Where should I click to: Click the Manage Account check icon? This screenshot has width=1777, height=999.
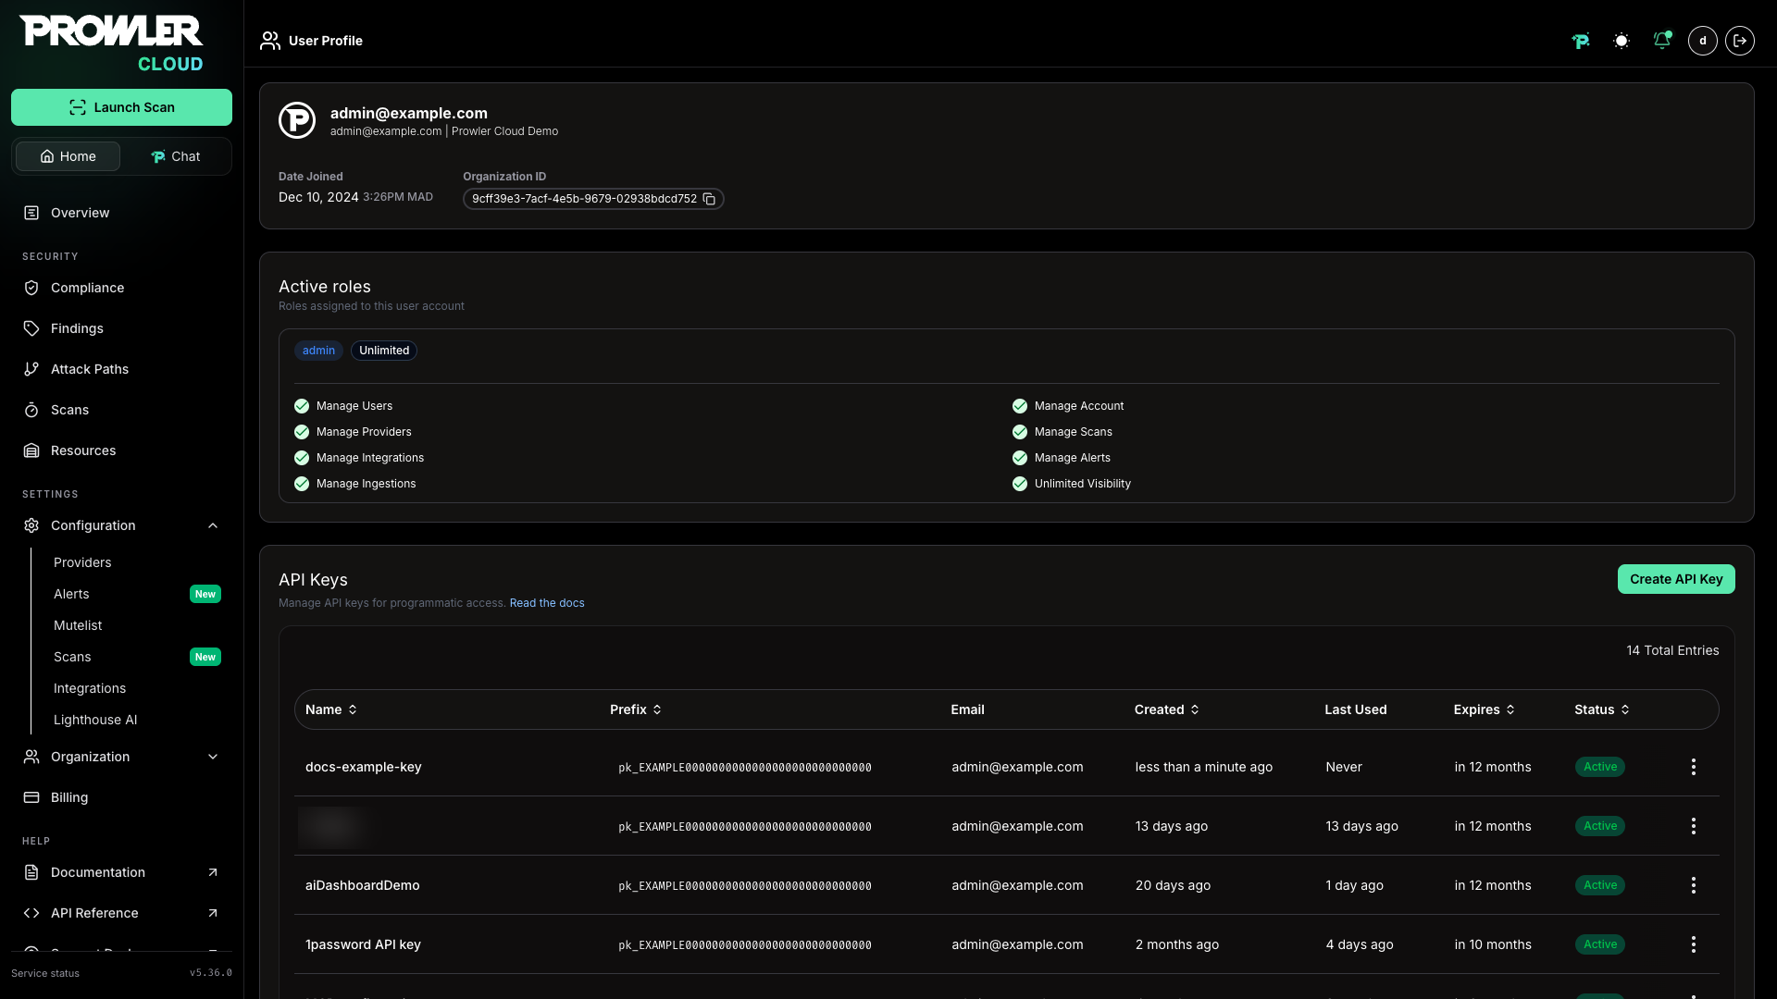pos(1020,406)
